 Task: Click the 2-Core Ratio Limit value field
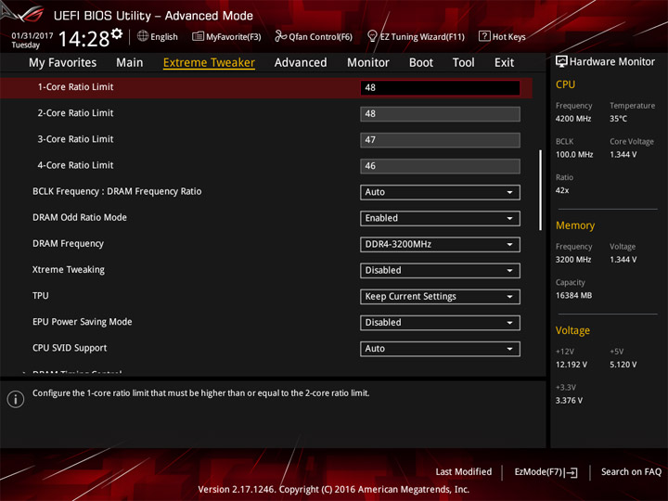point(440,114)
